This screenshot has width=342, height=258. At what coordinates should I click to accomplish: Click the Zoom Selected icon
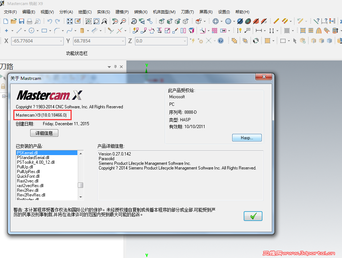click(104, 21)
